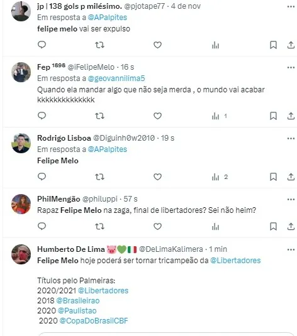View analytics of PhilMengão's tweet
The height and width of the screenshot is (336, 297).
click(x=215, y=227)
